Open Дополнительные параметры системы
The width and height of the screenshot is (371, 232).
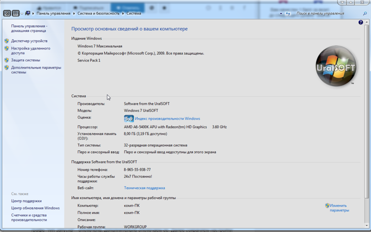click(36, 70)
